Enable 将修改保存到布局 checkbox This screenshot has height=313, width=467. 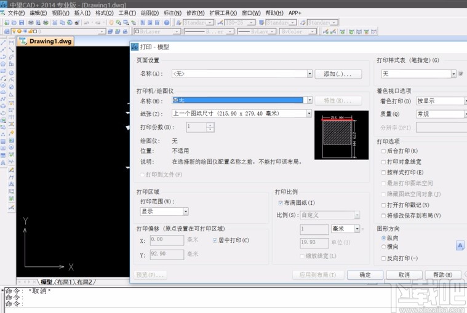tap(383, 216)
